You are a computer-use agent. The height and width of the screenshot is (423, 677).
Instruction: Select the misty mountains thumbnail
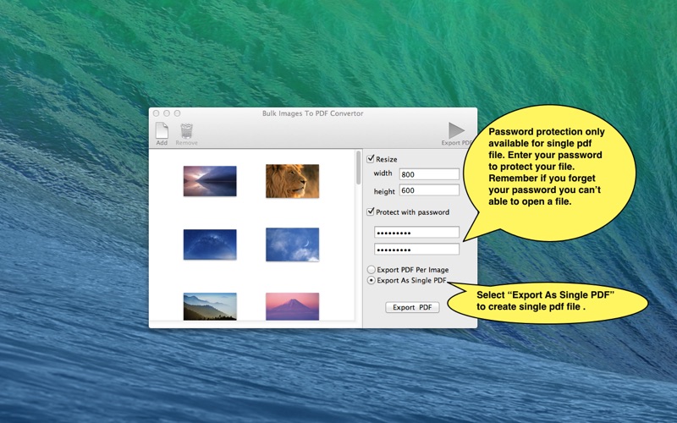coord(210,306)
